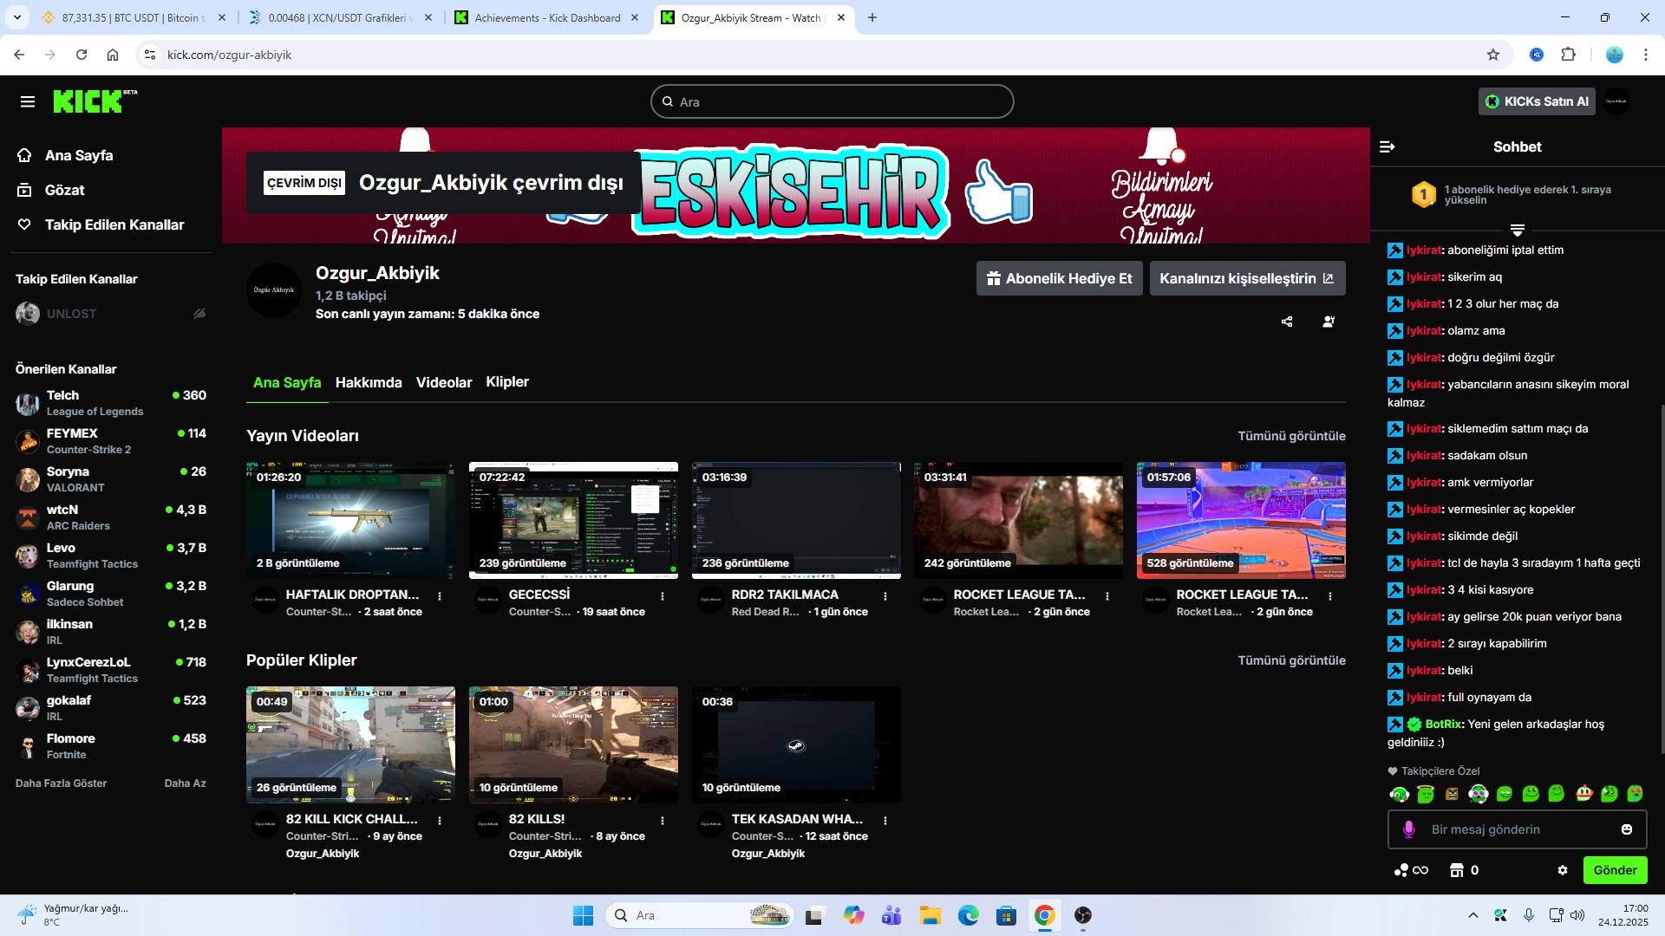
Task: Switch to Klipler tab
Action: (507, 382)
